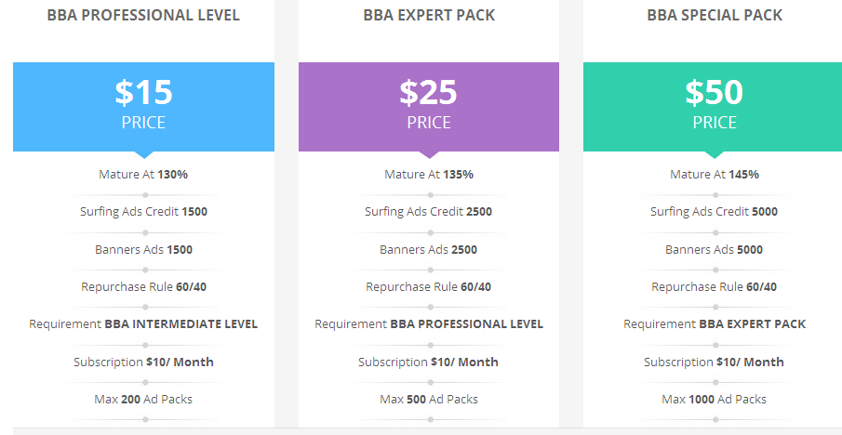842x435 pixels.
Task: Click the BBA Expert Pack heading
Action: [429, 15]
